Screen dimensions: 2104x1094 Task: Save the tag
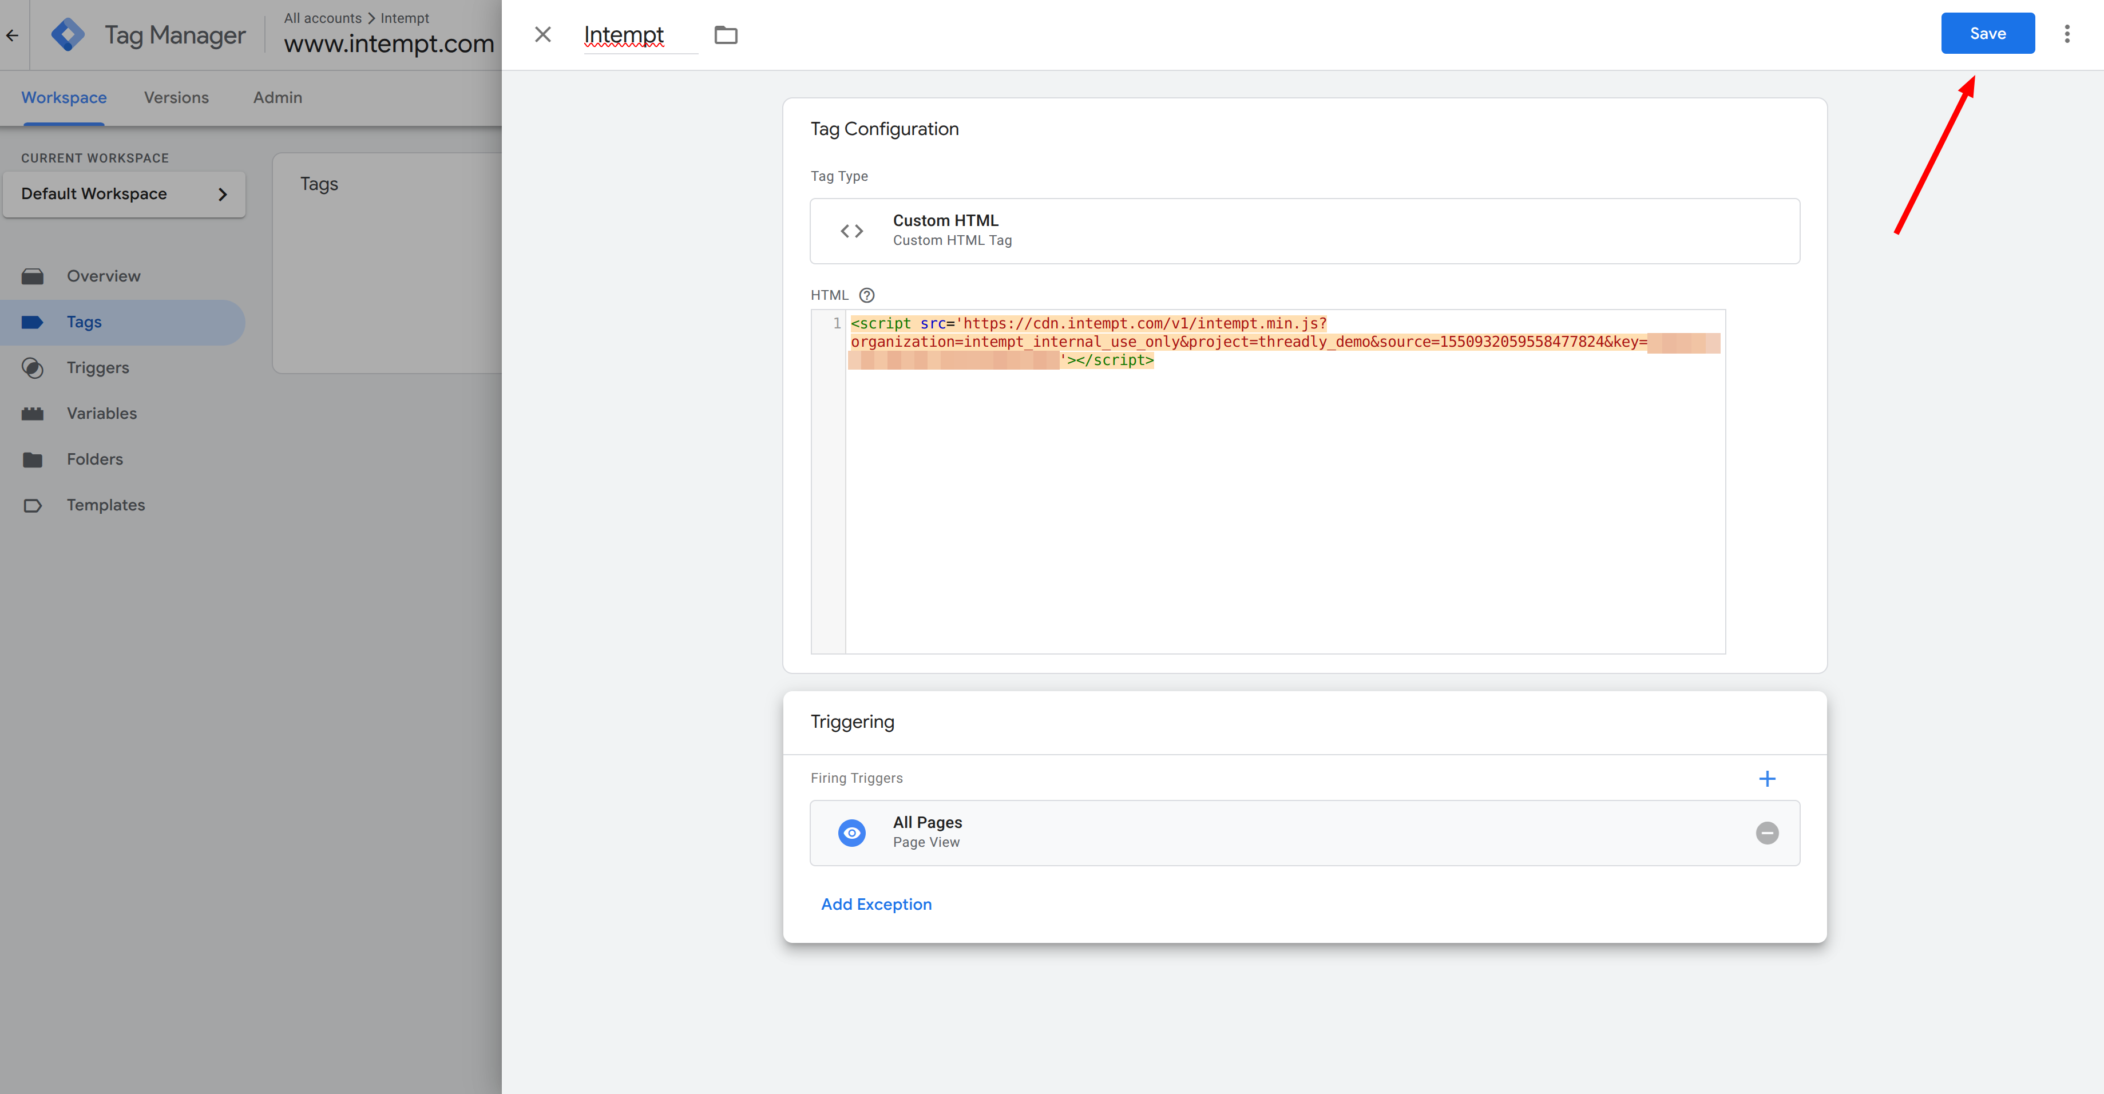point(1987,34)
